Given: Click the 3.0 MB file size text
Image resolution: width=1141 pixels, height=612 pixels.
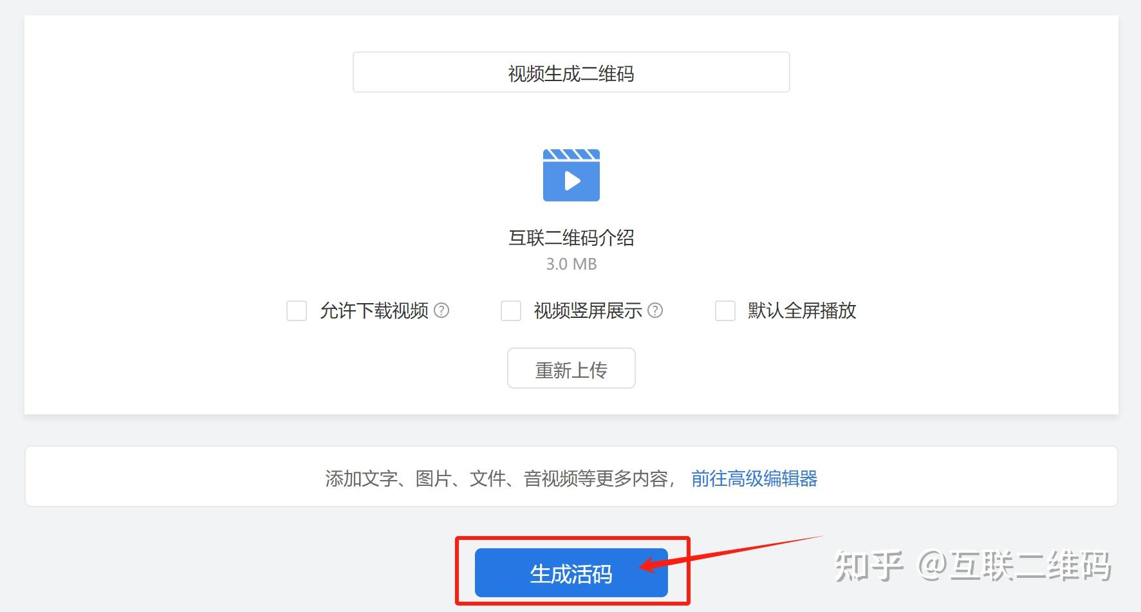Looking at the screenshot, I should [571, 264].
